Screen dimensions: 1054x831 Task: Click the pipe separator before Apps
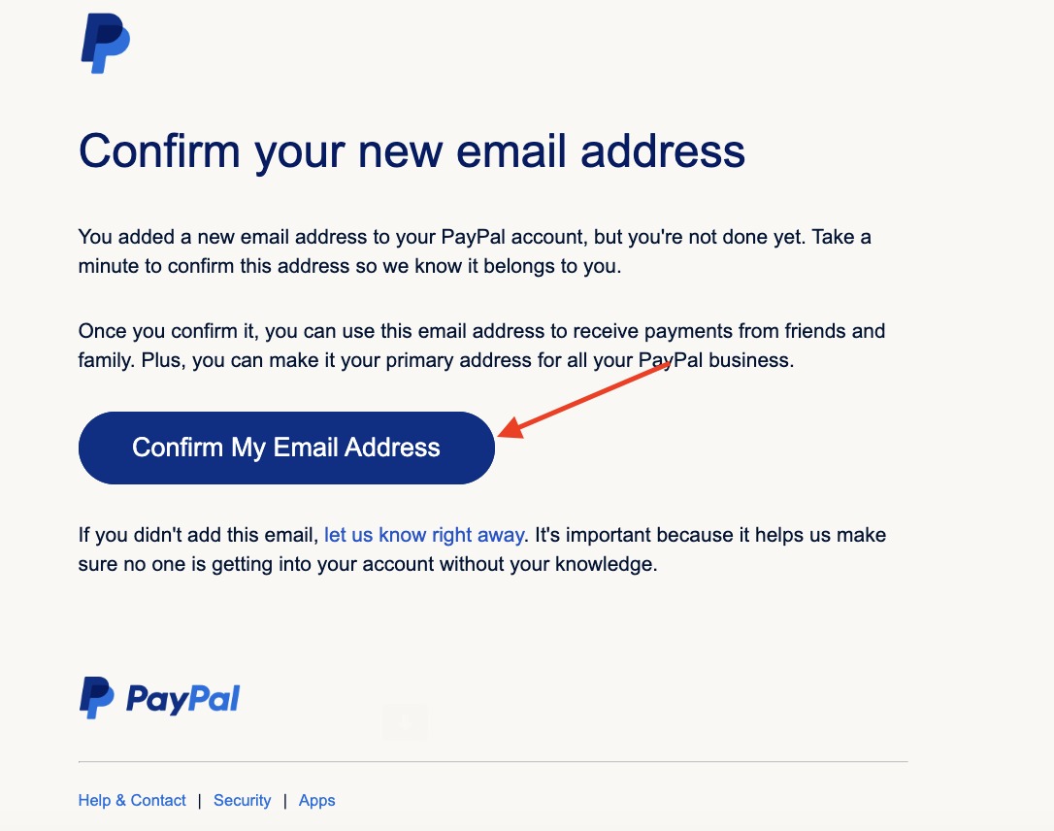(x=285, y=801)
